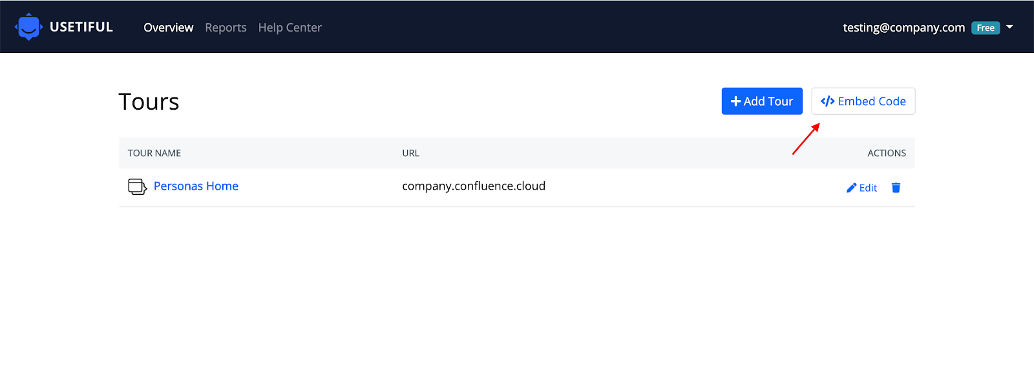Click the URL column header

pos(410,153)
